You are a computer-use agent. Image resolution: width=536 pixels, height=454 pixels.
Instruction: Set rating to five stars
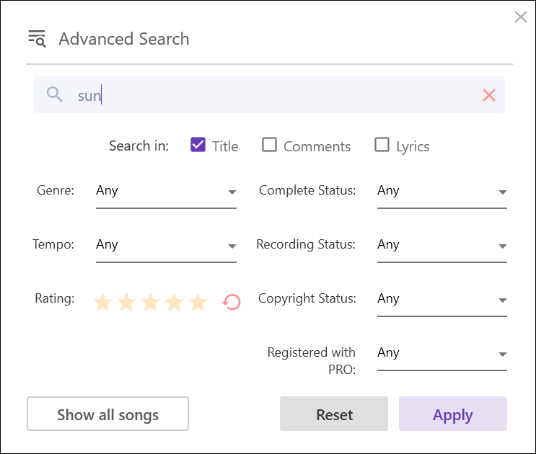198,302
